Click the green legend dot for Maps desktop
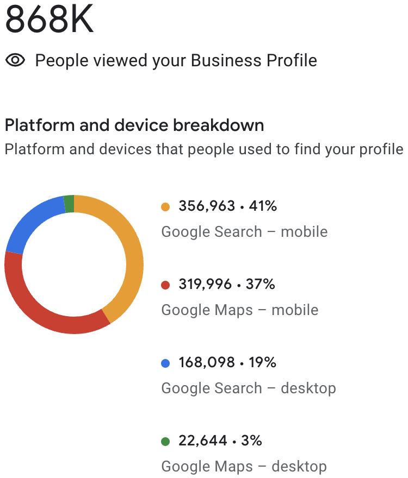 coord(165,441)
